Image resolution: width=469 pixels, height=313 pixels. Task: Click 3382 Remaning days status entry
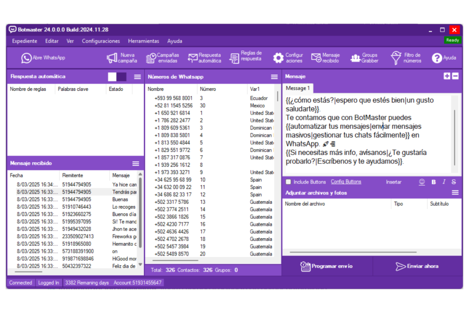pyautogui.click(x=87, y=282)
